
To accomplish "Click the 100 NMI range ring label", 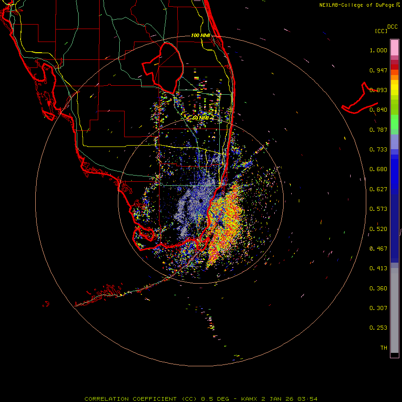I will pos(201,35).
